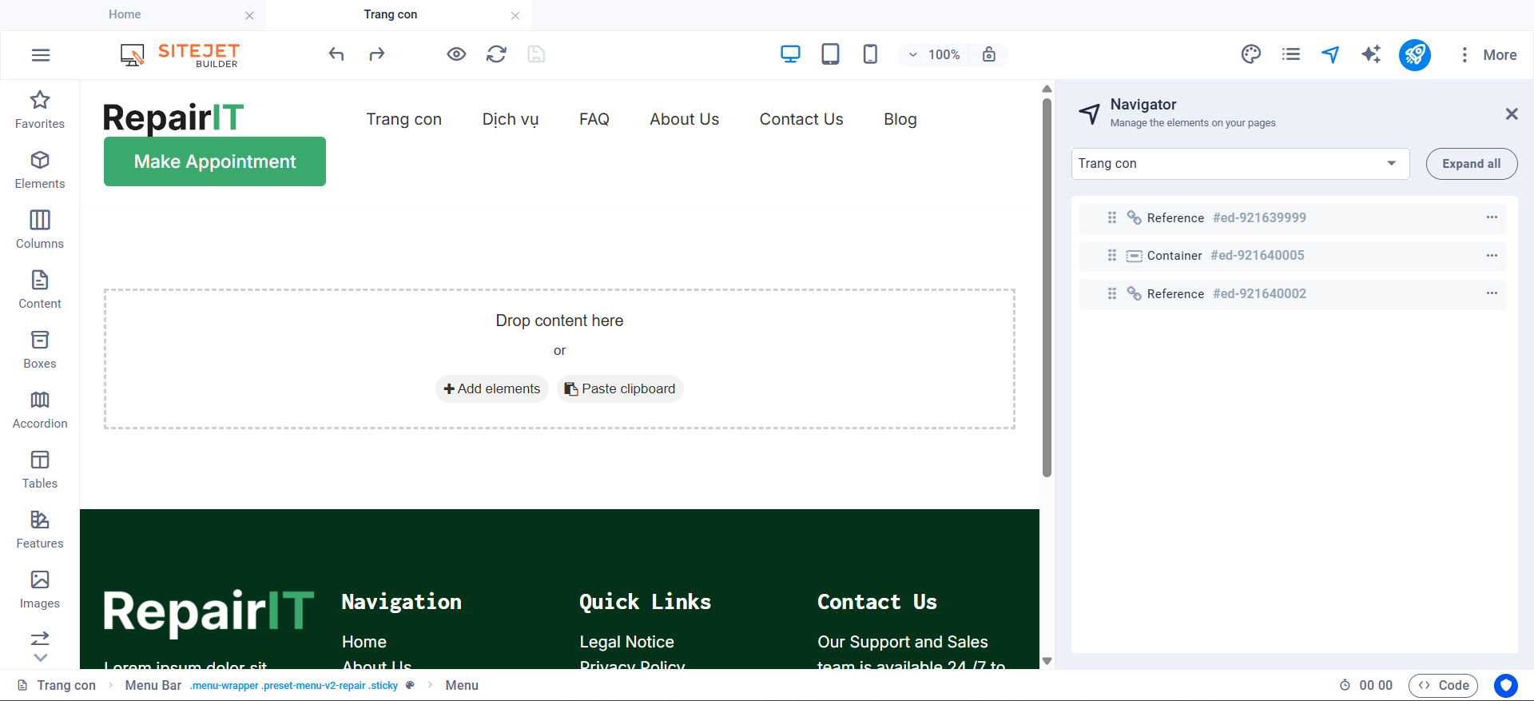Screen dimensions: 1534x701
Task: Click the undo arrow icon
Action: click(336, 54)
